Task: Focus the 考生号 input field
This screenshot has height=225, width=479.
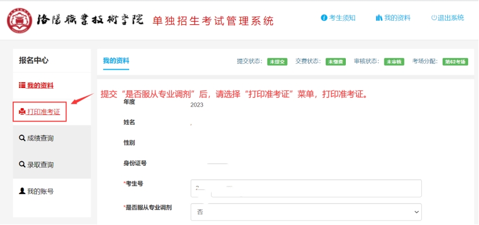Action: coord(306,188)
